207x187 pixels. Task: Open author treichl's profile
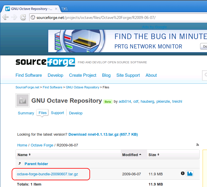tap(177, 102)
